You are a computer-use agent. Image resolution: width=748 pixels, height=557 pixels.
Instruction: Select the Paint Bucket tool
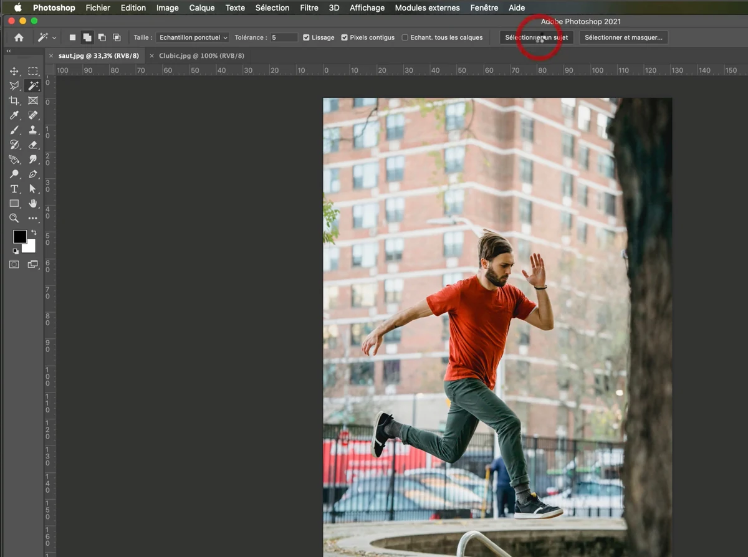tap(14, 159)
